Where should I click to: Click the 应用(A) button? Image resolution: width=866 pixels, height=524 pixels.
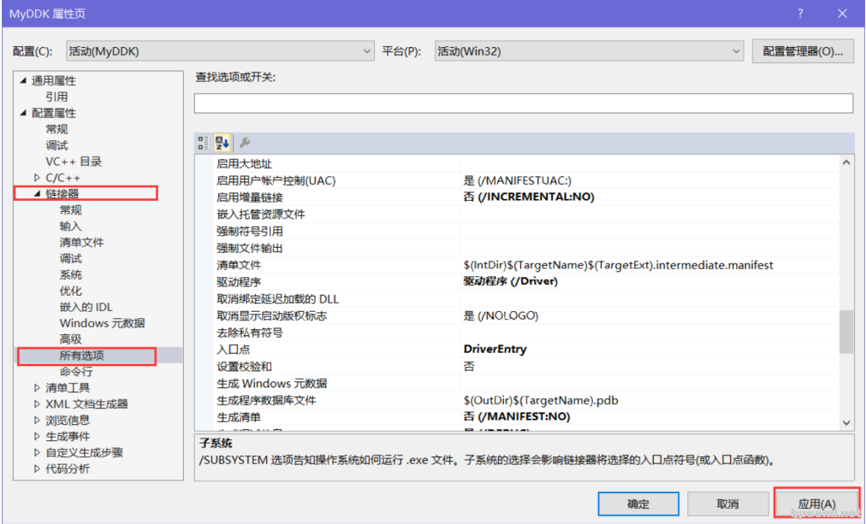(x=817, y=503)
